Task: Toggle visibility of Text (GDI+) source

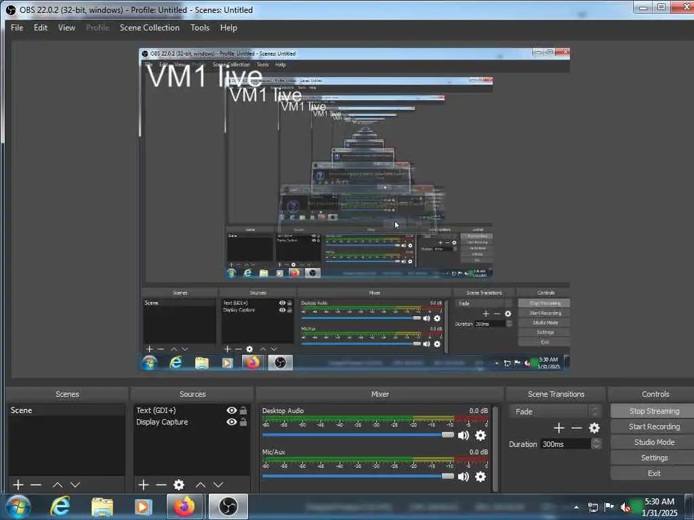Action: (232, 410)
